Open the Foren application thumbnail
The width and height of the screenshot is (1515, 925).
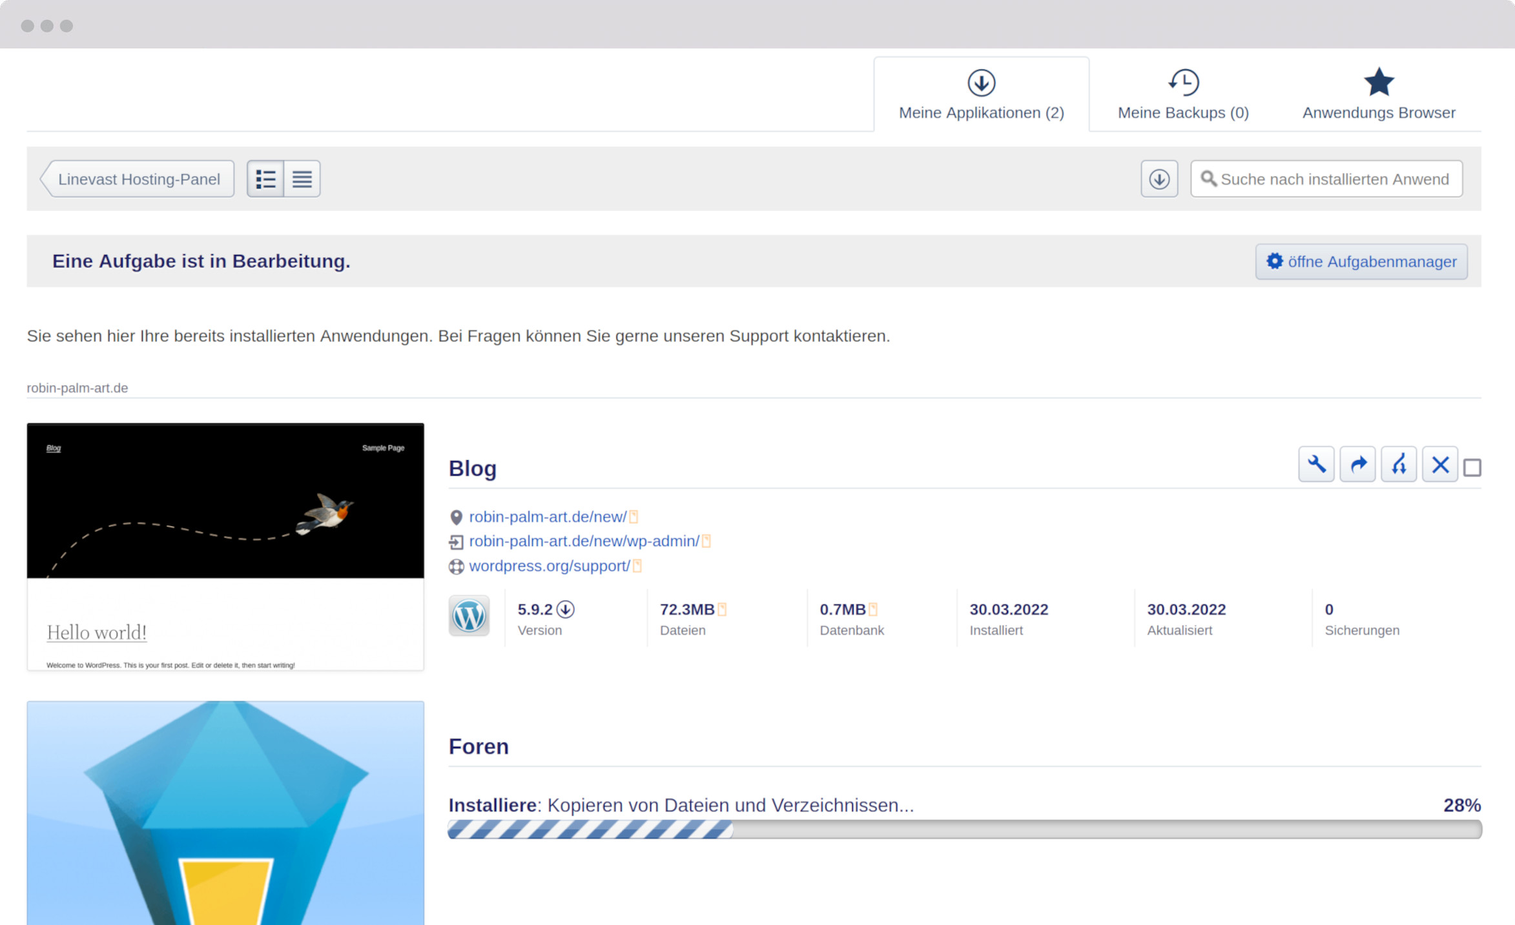tap(225, 813)
